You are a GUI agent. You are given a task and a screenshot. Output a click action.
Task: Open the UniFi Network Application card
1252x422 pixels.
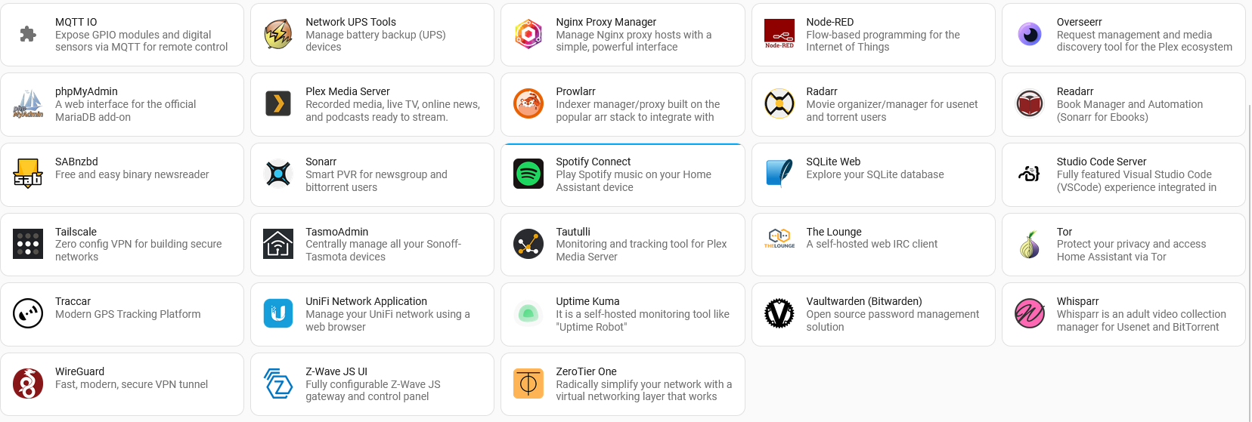tap(372, 314)
